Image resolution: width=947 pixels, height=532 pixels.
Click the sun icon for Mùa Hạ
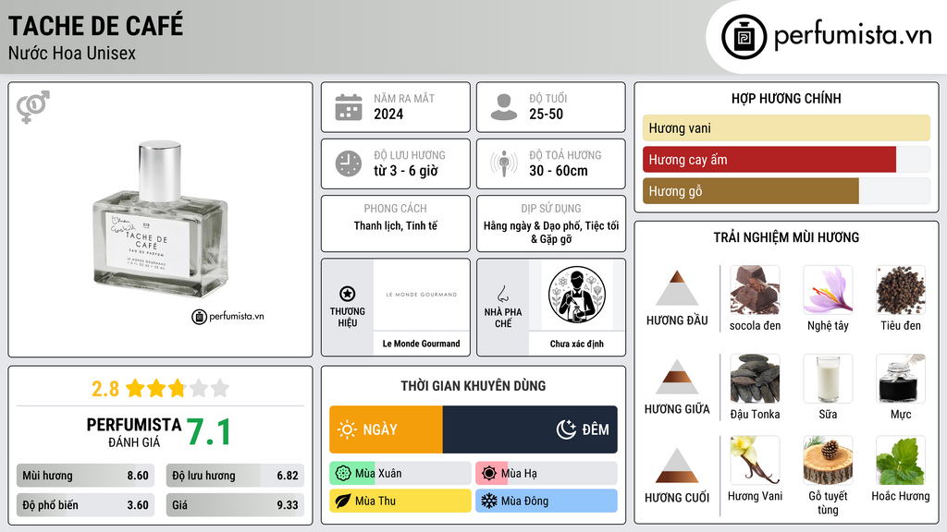point(489,474)
